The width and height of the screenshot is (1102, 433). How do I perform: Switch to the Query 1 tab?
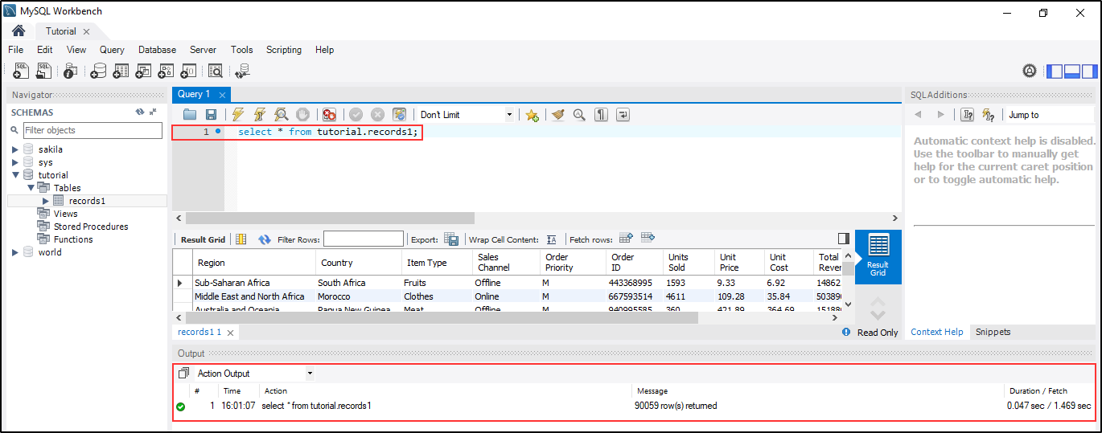[195, 94]
